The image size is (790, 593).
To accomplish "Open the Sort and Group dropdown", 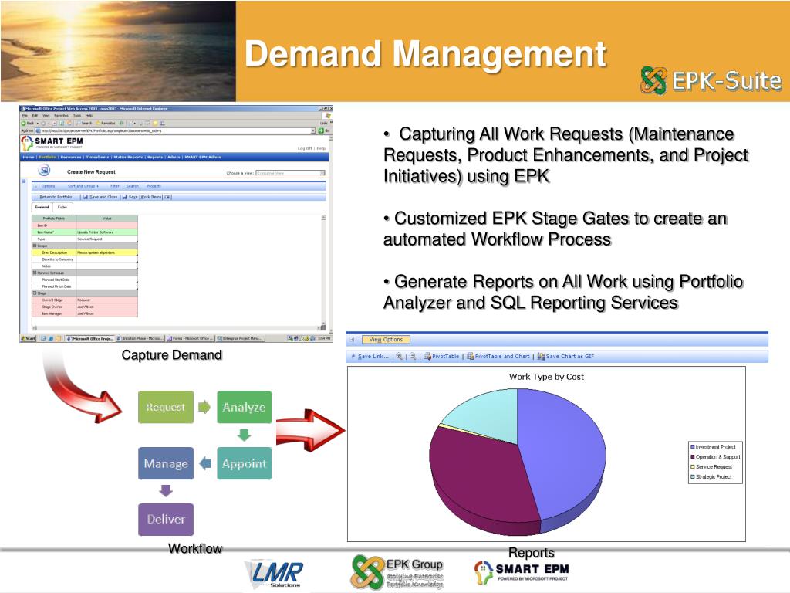I will click(83, 186).
